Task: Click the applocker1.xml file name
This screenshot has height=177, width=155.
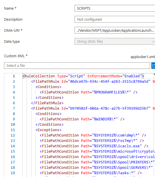Action: tap(143, 57)
